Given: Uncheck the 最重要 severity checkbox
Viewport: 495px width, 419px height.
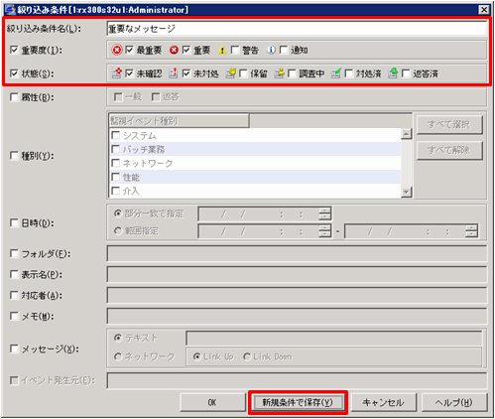Looking at the screenshot, I should click(x=129, y=50).
